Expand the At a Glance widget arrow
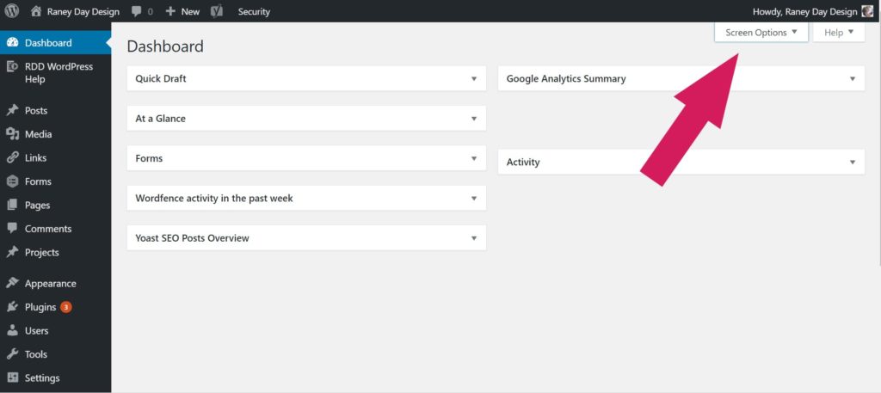This screenshot has width=881, height=393. point(474,119)
